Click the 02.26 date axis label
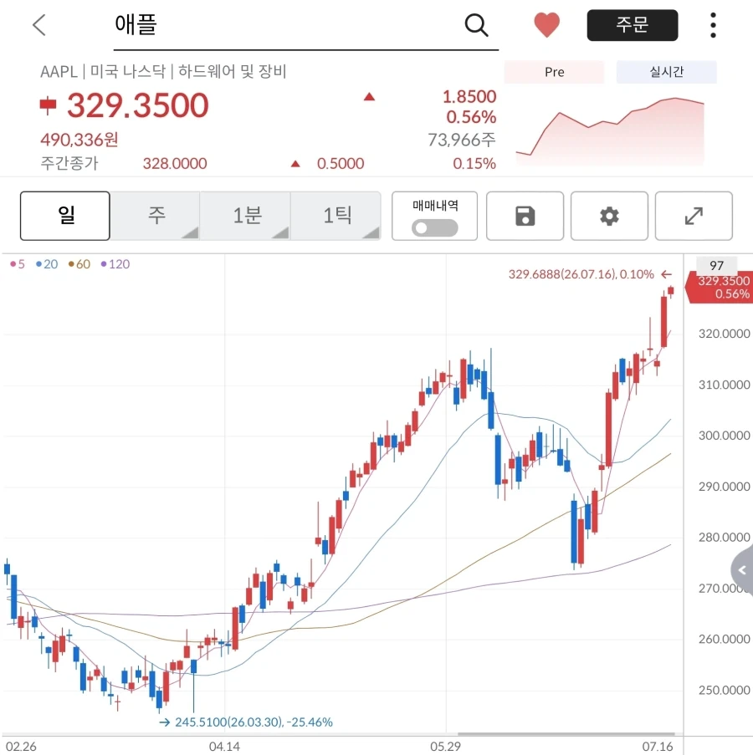The height and width of the screenshot is (755, 753). click(21, 747)
